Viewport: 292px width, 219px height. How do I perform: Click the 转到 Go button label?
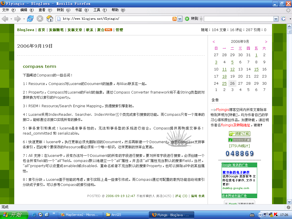[194, 19]
